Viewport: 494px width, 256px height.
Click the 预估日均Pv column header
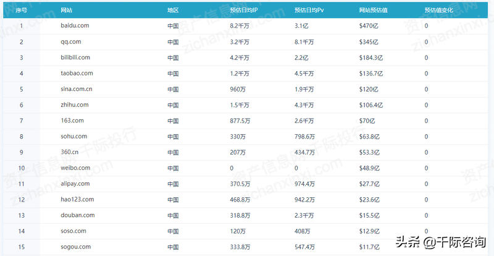point(309,10)
